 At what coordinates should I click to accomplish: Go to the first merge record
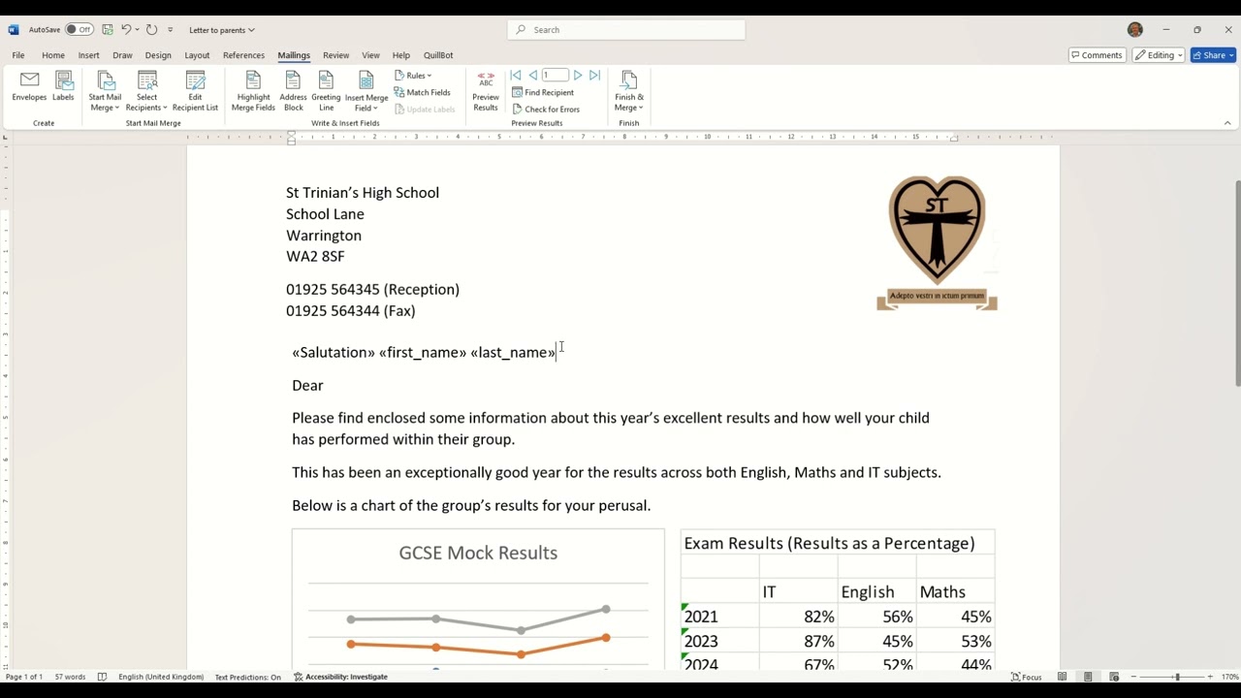[516, 76]
